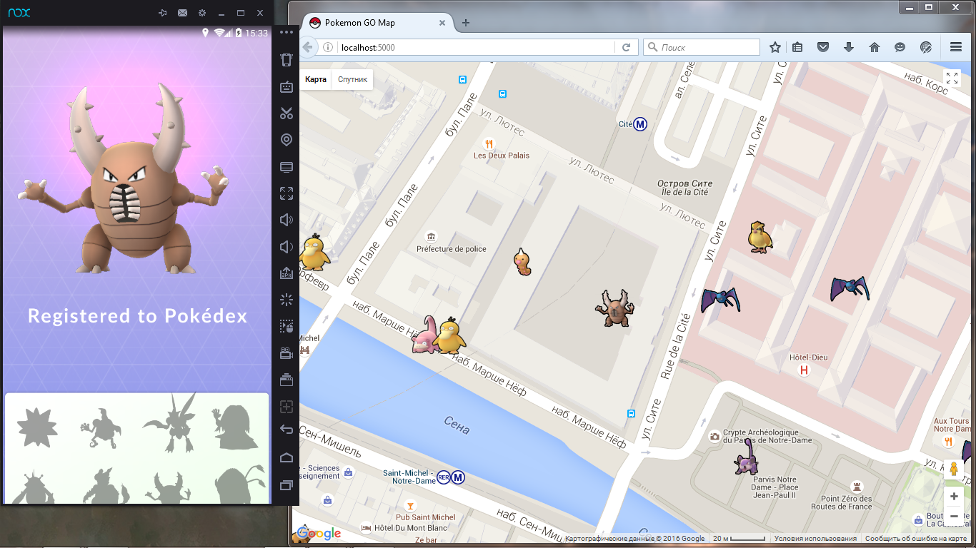Go to Firefox home page icon

click(874, 47)
